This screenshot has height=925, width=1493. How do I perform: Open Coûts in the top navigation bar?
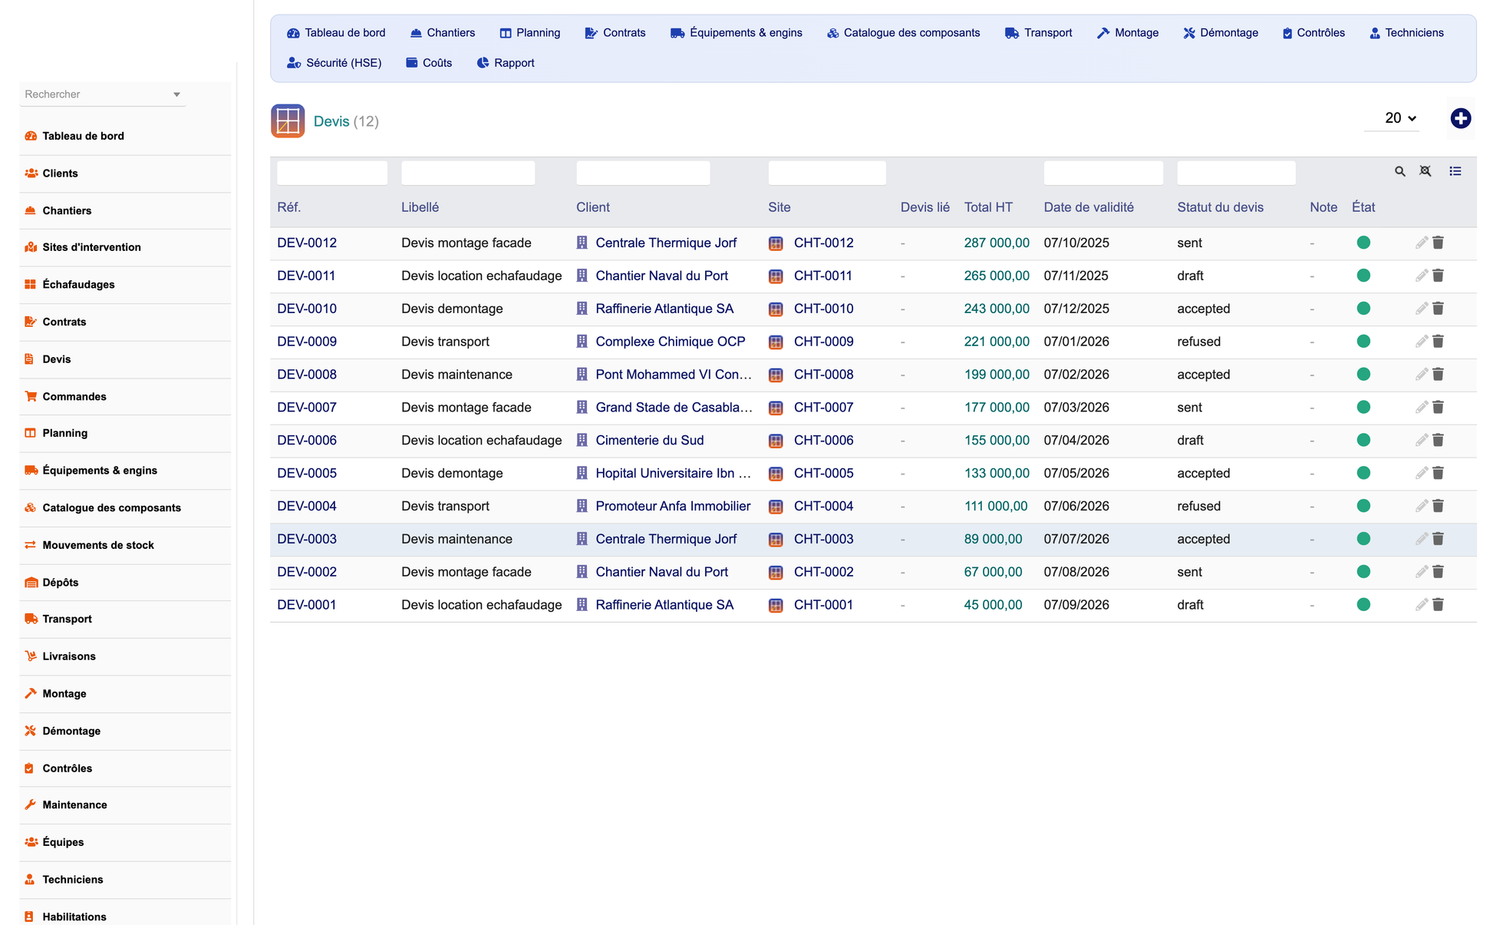(x=428, y=63)
